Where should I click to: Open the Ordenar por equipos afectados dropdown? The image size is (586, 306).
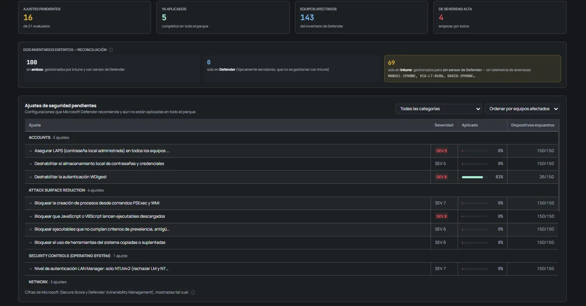[522, 109]
